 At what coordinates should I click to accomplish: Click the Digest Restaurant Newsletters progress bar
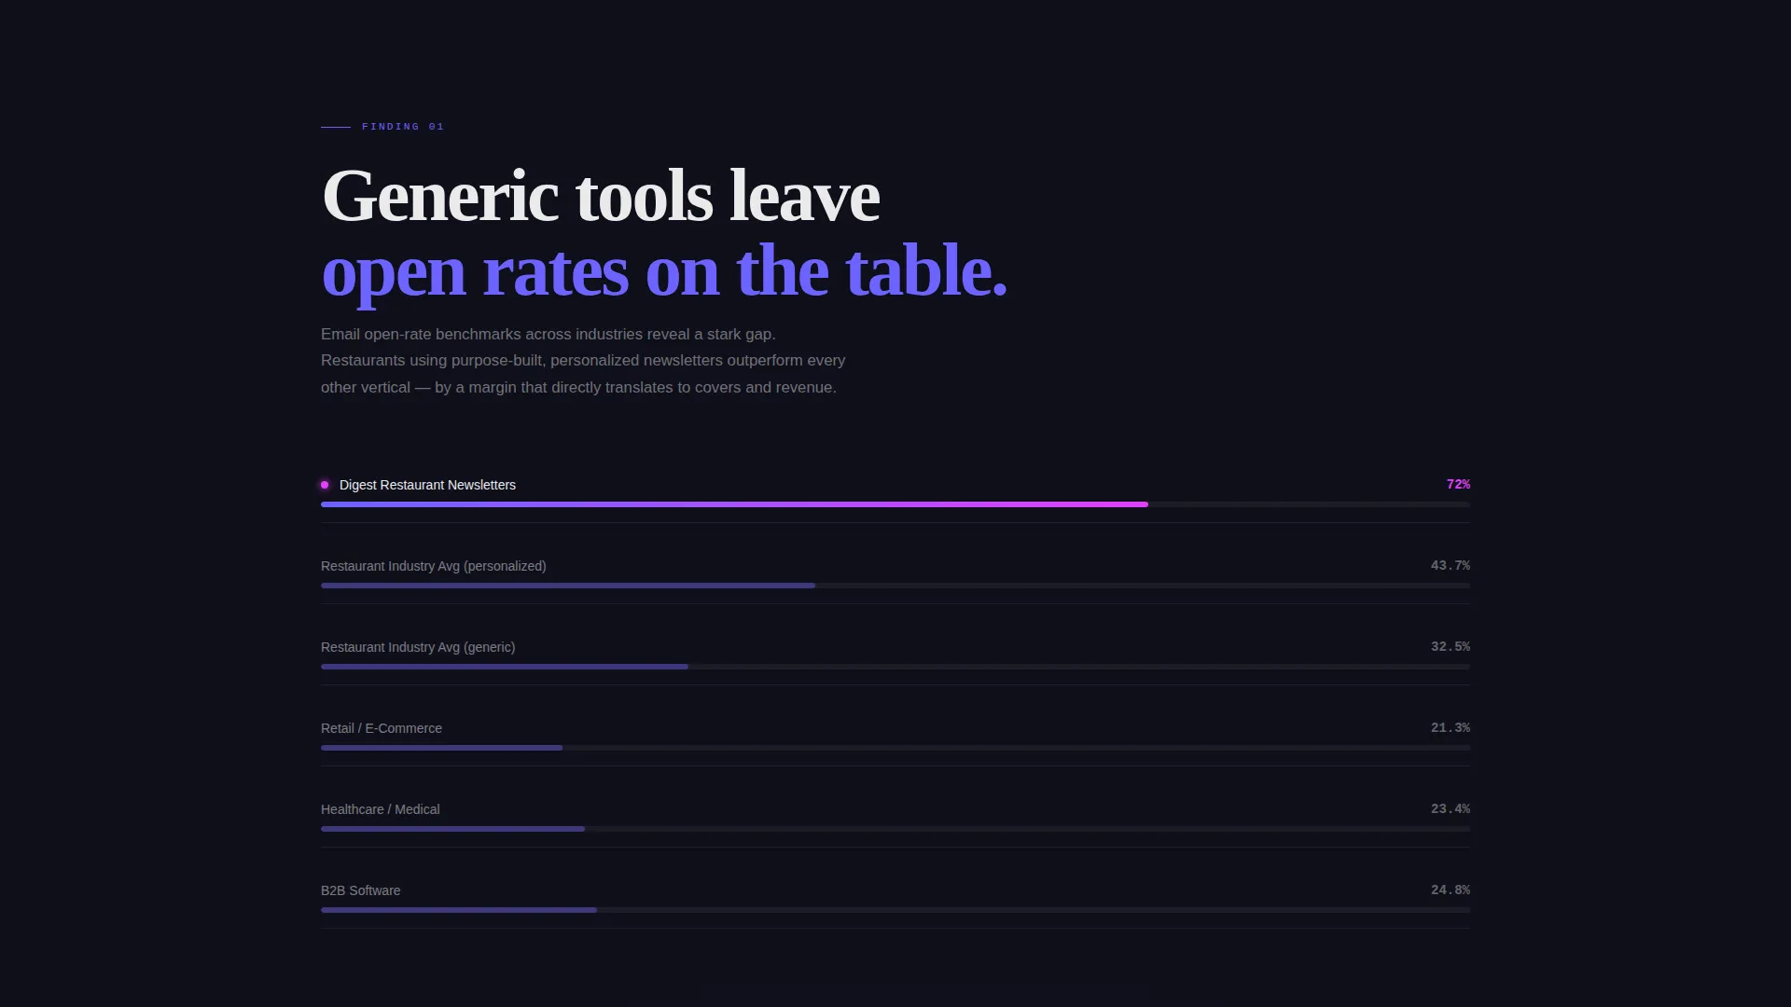(895, 504)
